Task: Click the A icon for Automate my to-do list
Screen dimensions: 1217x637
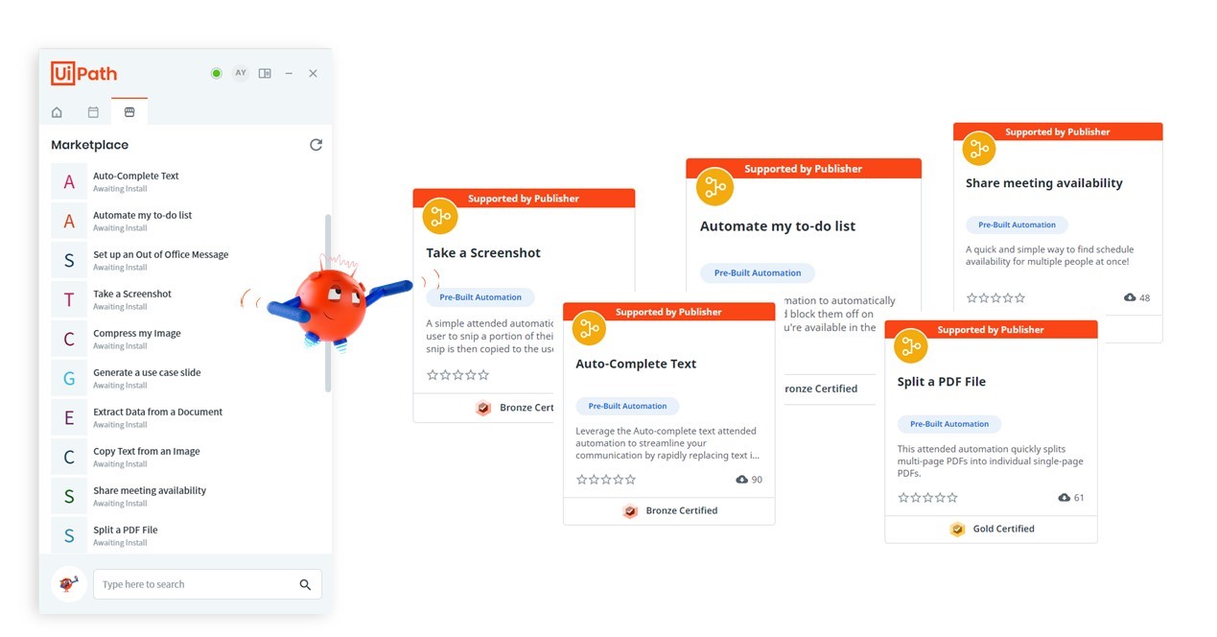Action: (x=69, y=221)
